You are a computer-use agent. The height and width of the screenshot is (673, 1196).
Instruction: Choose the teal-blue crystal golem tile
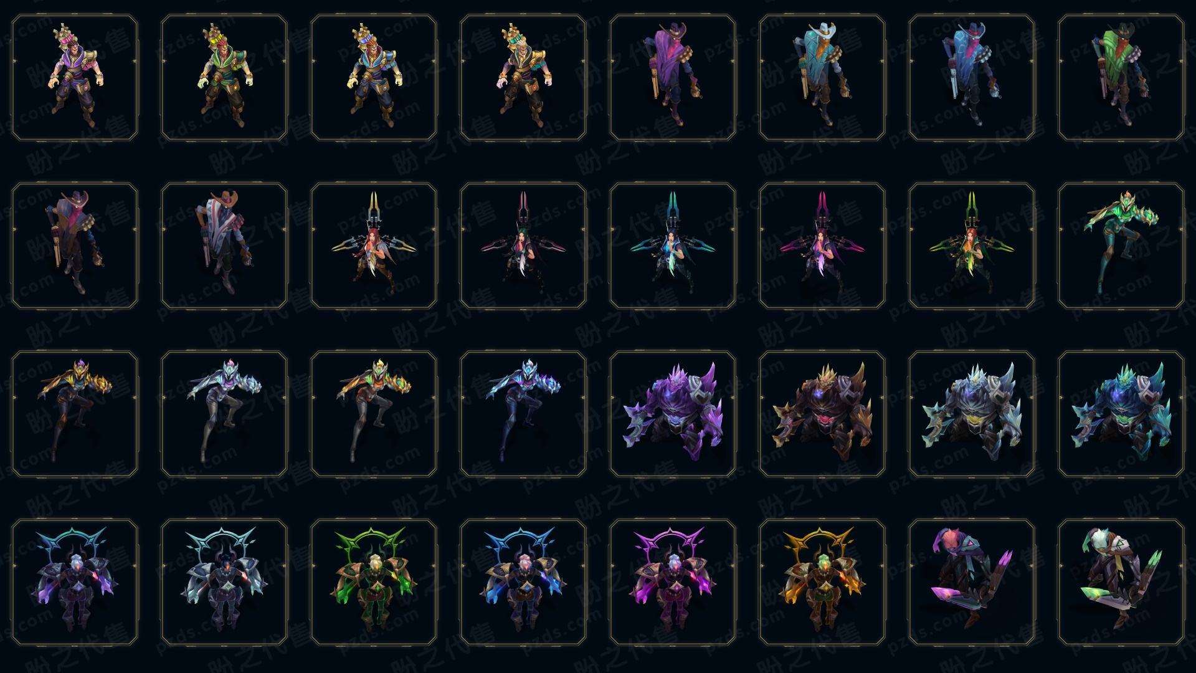[1121, 414]
